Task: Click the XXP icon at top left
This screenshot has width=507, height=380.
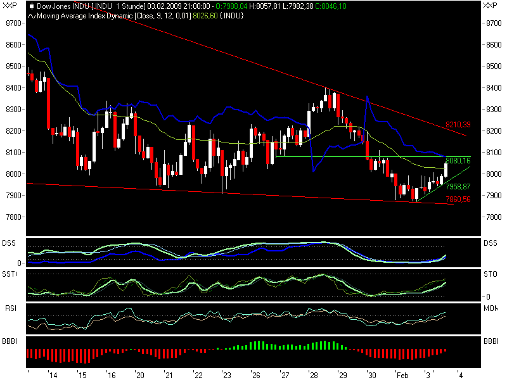Action: 8,5
